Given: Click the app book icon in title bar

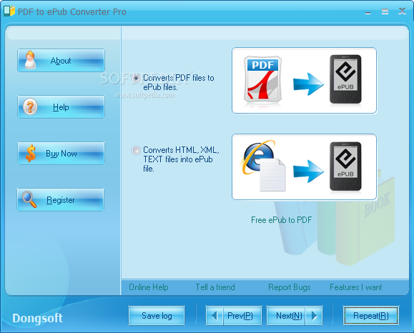Looking at the screenshot, I should point(9,11).
